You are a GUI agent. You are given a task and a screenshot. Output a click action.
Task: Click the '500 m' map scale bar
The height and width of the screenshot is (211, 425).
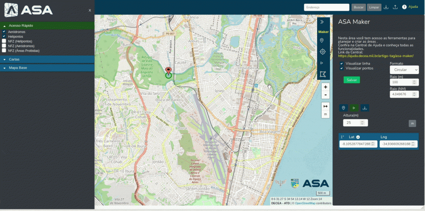tap(323, 193)
